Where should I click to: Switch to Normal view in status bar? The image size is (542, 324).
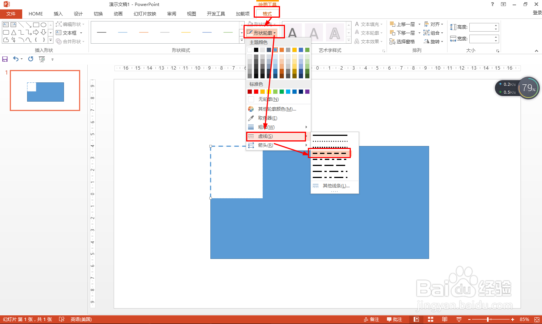point(416,319)
